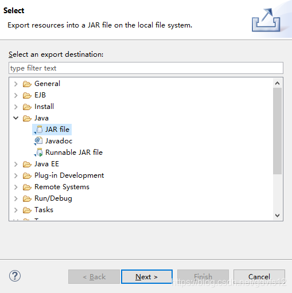Select the Install tree label
Screen dimensions: 292x293
point(44,107)
